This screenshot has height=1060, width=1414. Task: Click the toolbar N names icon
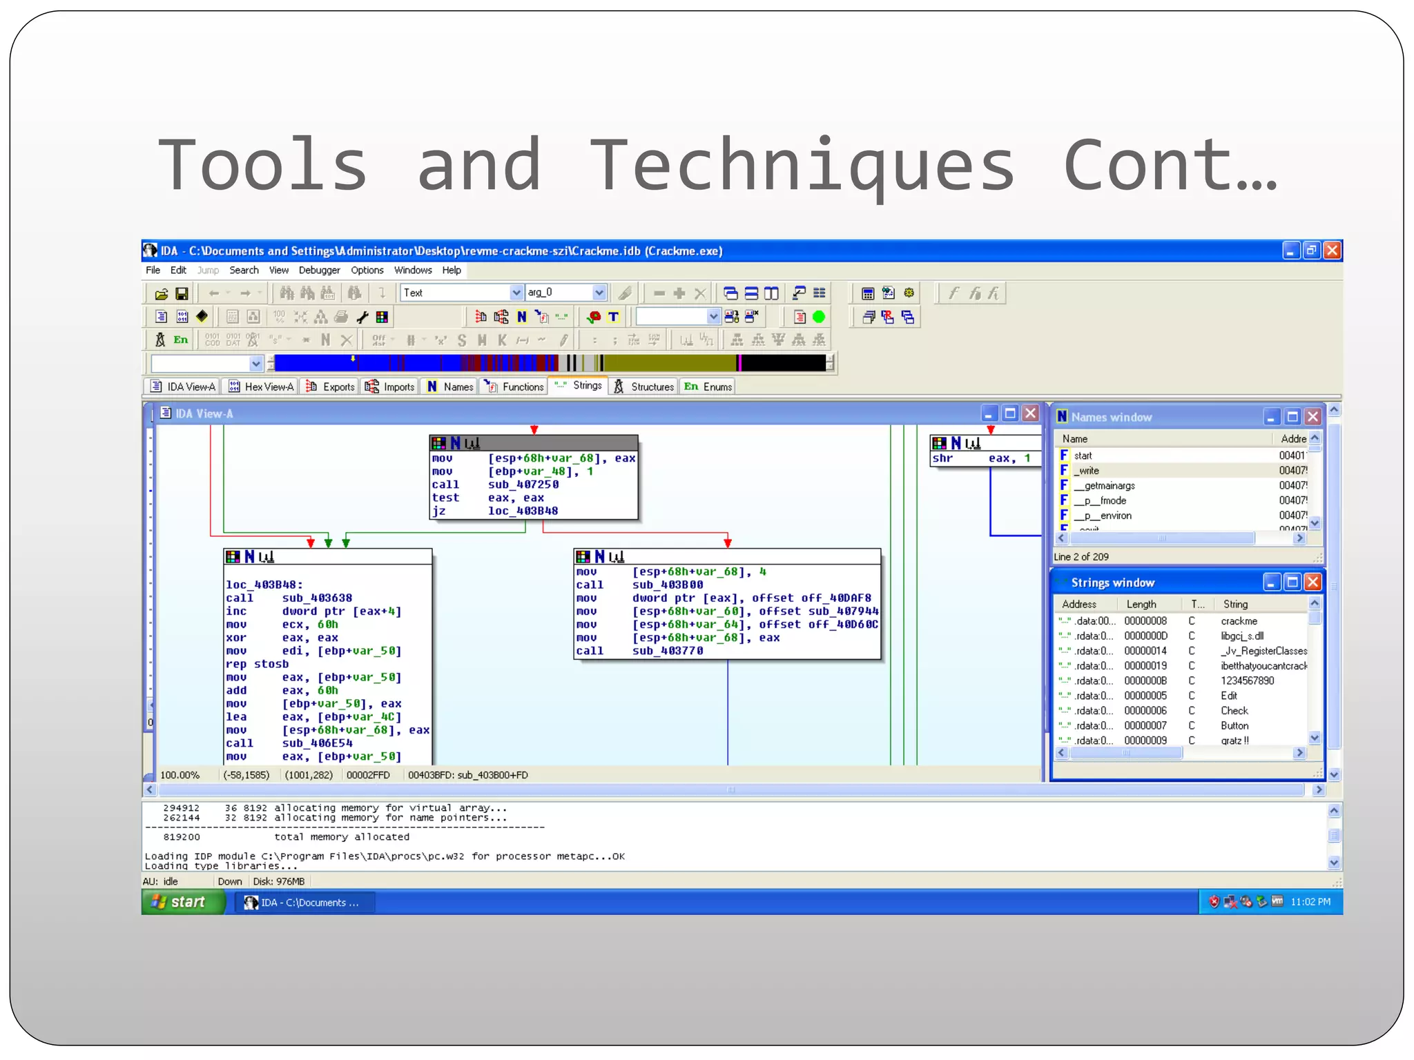522,317
